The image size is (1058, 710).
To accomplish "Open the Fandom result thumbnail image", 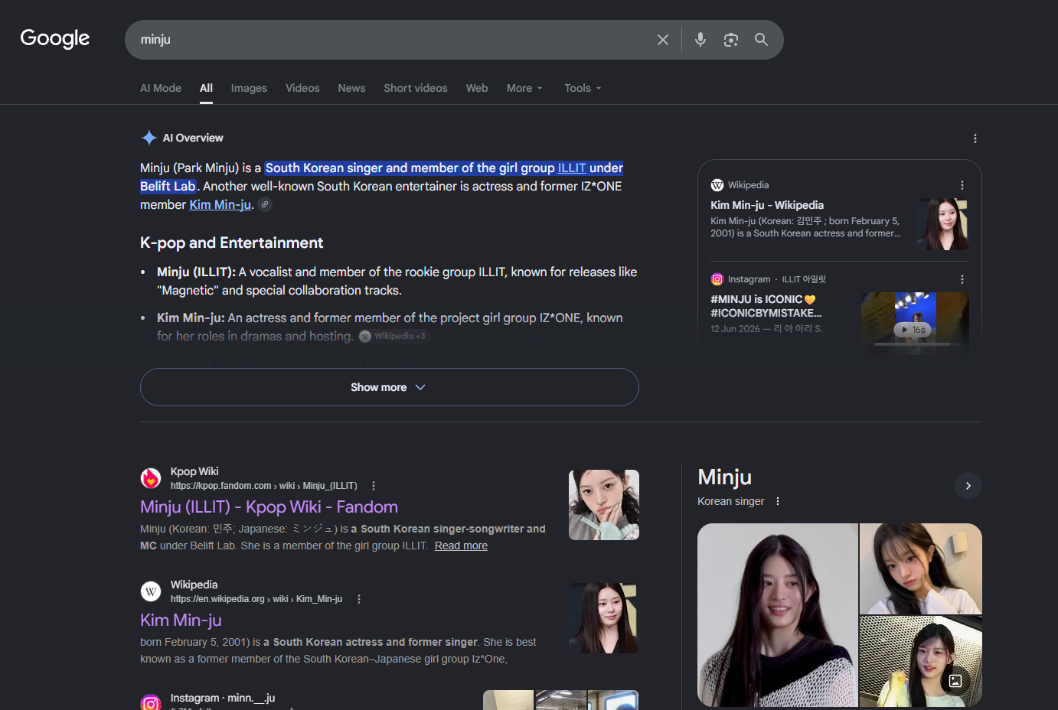I will coord(604,505).
